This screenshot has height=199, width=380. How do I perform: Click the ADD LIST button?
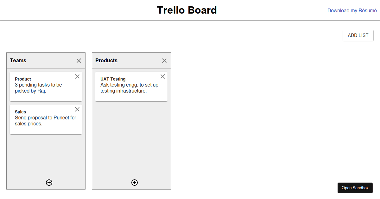pyautogui.click(x=358, y=35)
